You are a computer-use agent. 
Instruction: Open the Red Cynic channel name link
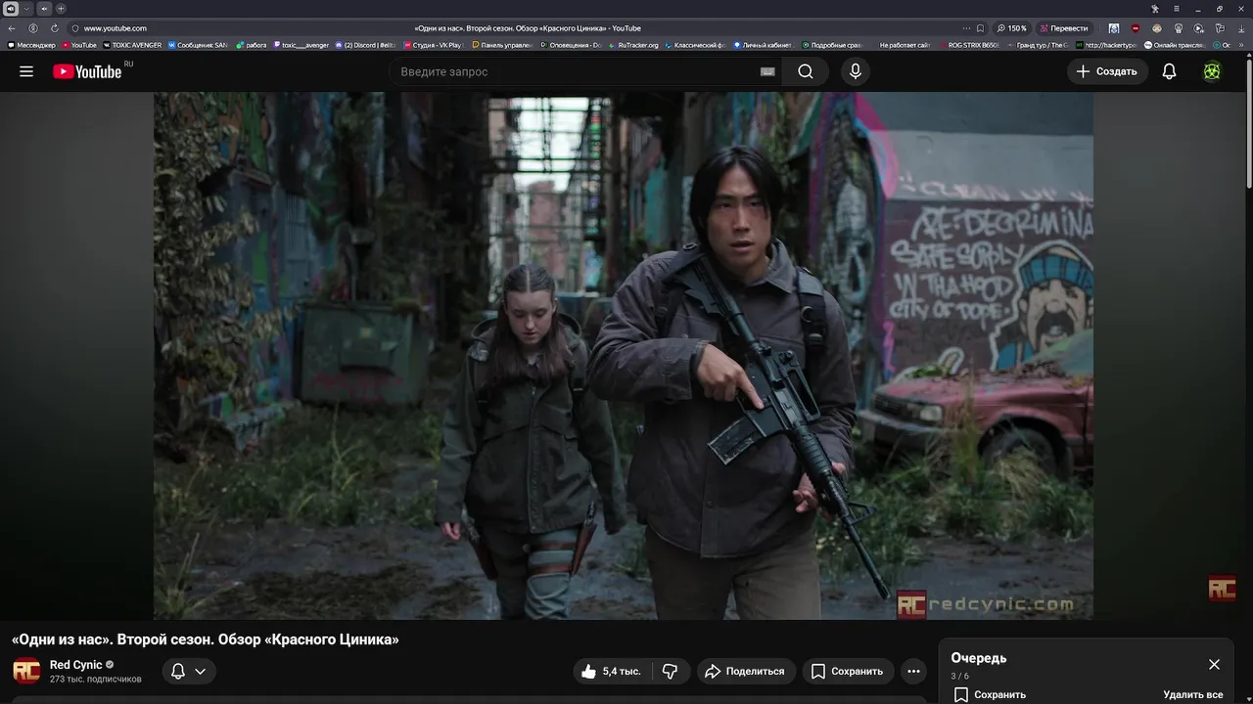point(76,665)
